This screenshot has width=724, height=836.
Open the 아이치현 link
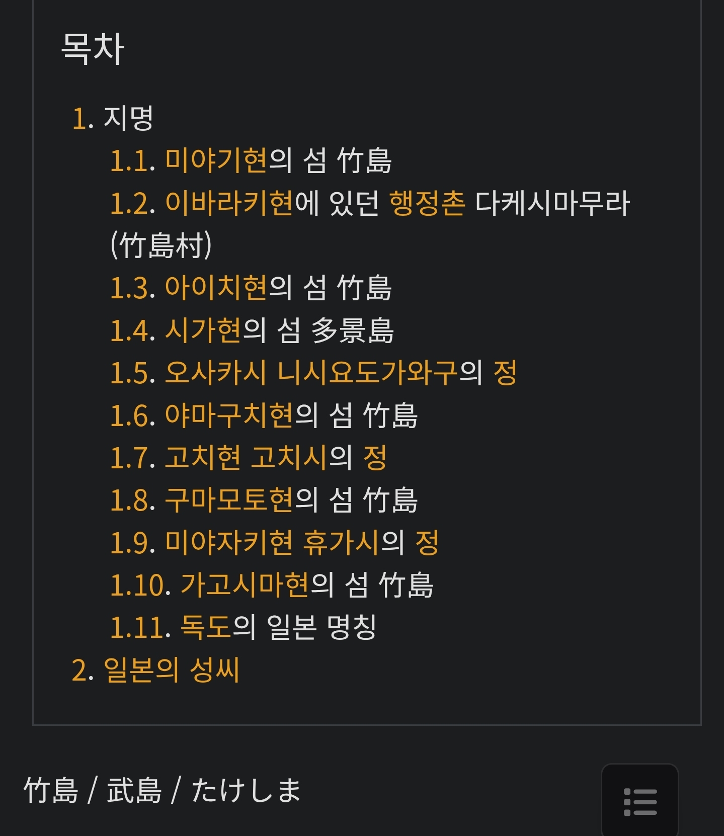(x=216, y=288)
